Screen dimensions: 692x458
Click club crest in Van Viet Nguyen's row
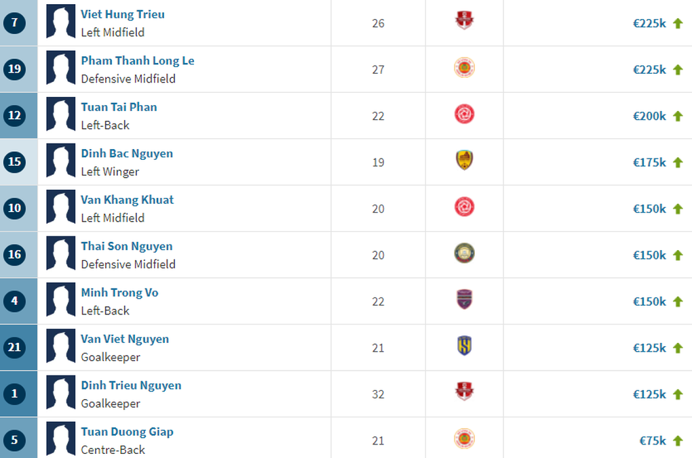[464, 347]
